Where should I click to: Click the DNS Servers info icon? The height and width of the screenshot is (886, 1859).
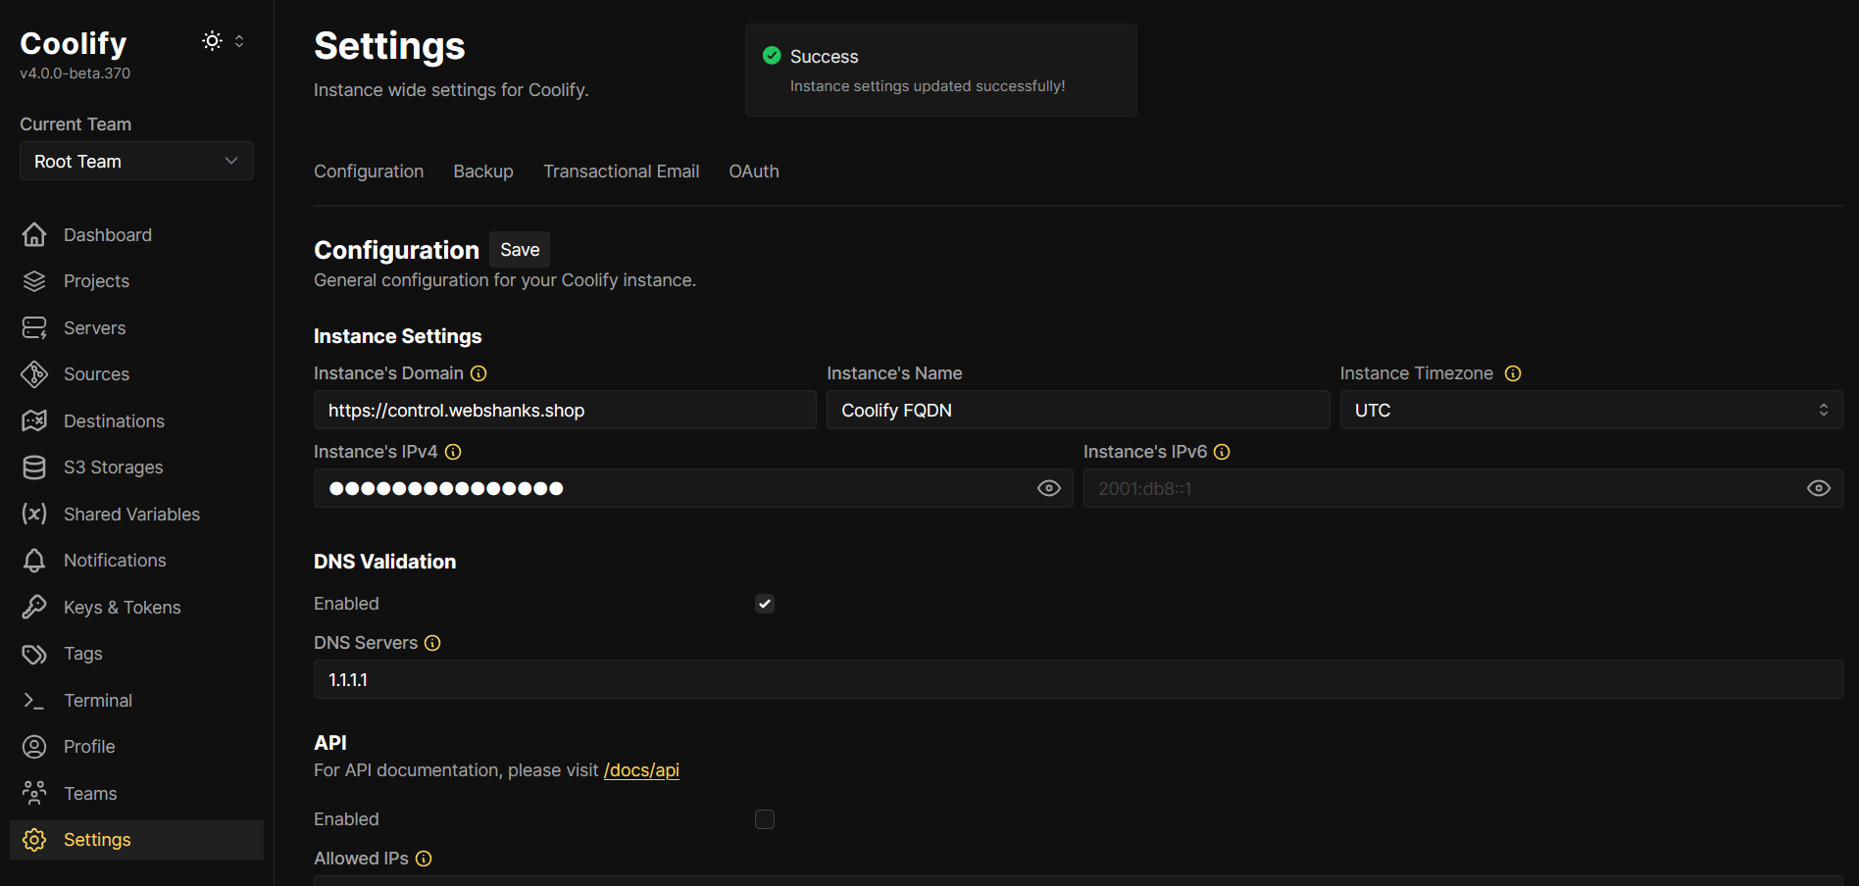432,643
